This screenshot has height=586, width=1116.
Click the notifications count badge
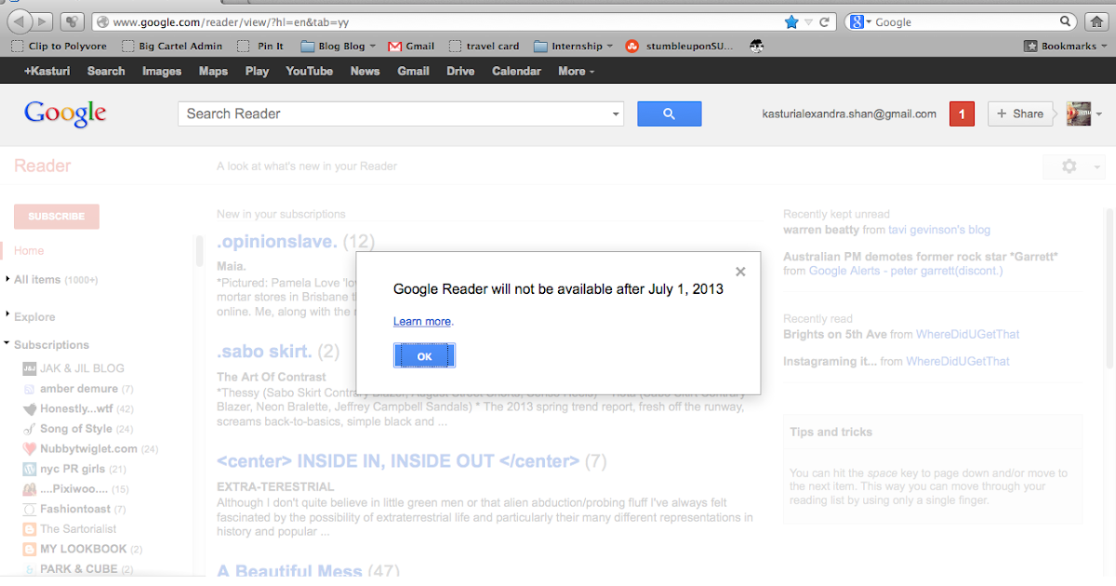(x=962, y=113)
